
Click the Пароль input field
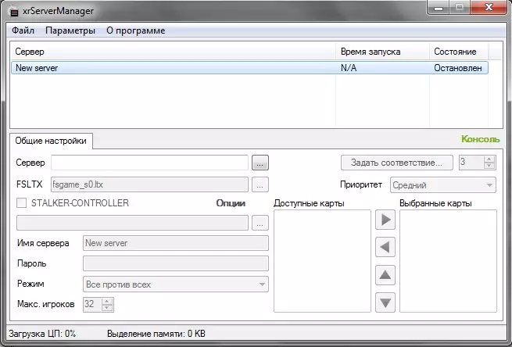pos(176,263)
